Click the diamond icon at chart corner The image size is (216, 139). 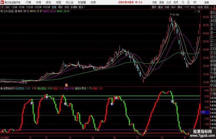pos(195,11)
